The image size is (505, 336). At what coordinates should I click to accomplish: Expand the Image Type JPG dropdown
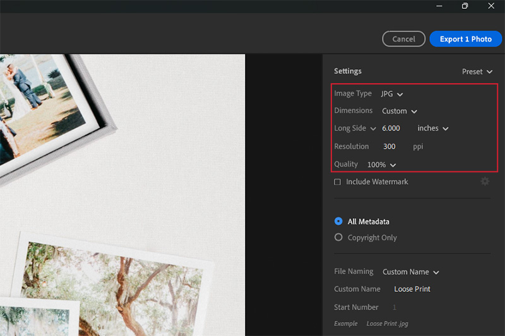(x=392, y=94)
